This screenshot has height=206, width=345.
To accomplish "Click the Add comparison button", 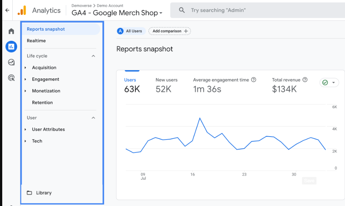I will 170,31.
